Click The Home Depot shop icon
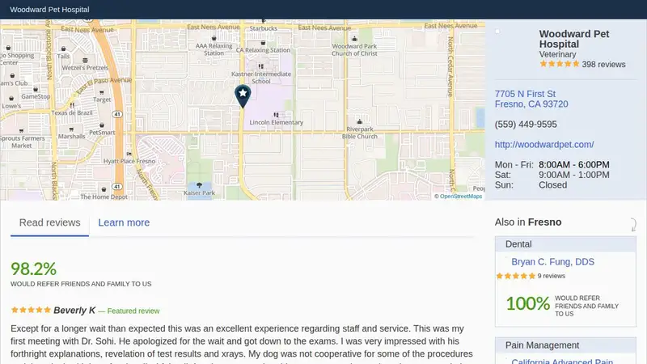This screenshot has height=364, width=647. 104,189
